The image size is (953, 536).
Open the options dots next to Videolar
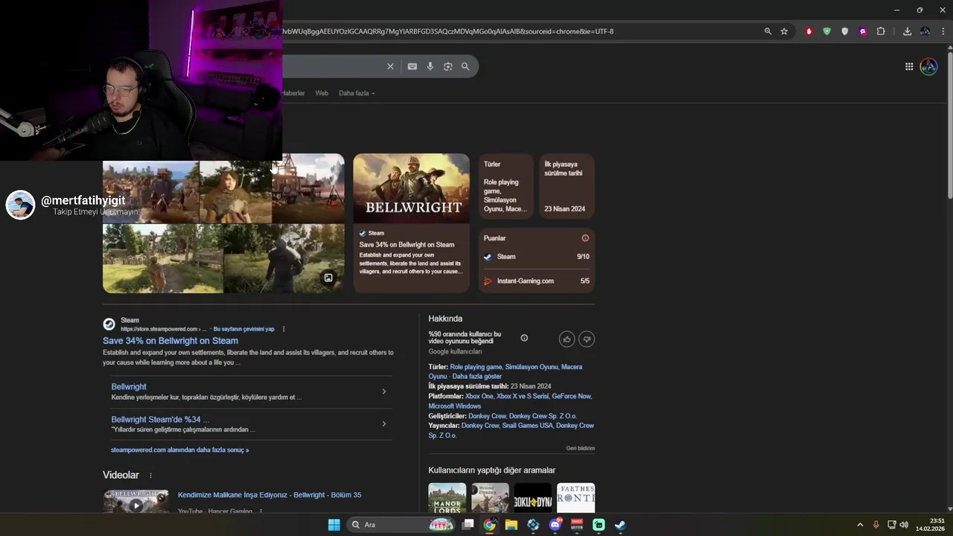(150, 476)
